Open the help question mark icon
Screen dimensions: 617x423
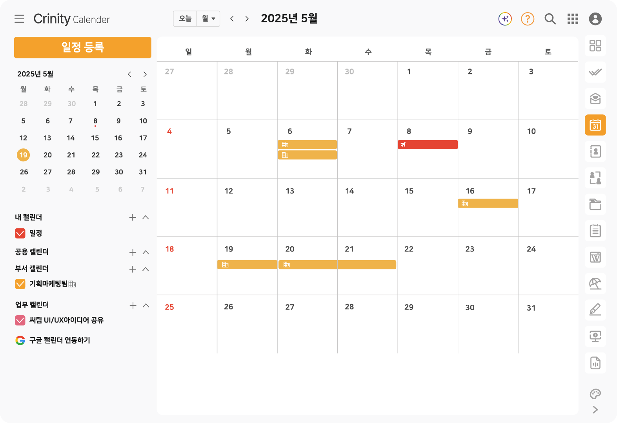click(528, 19)
